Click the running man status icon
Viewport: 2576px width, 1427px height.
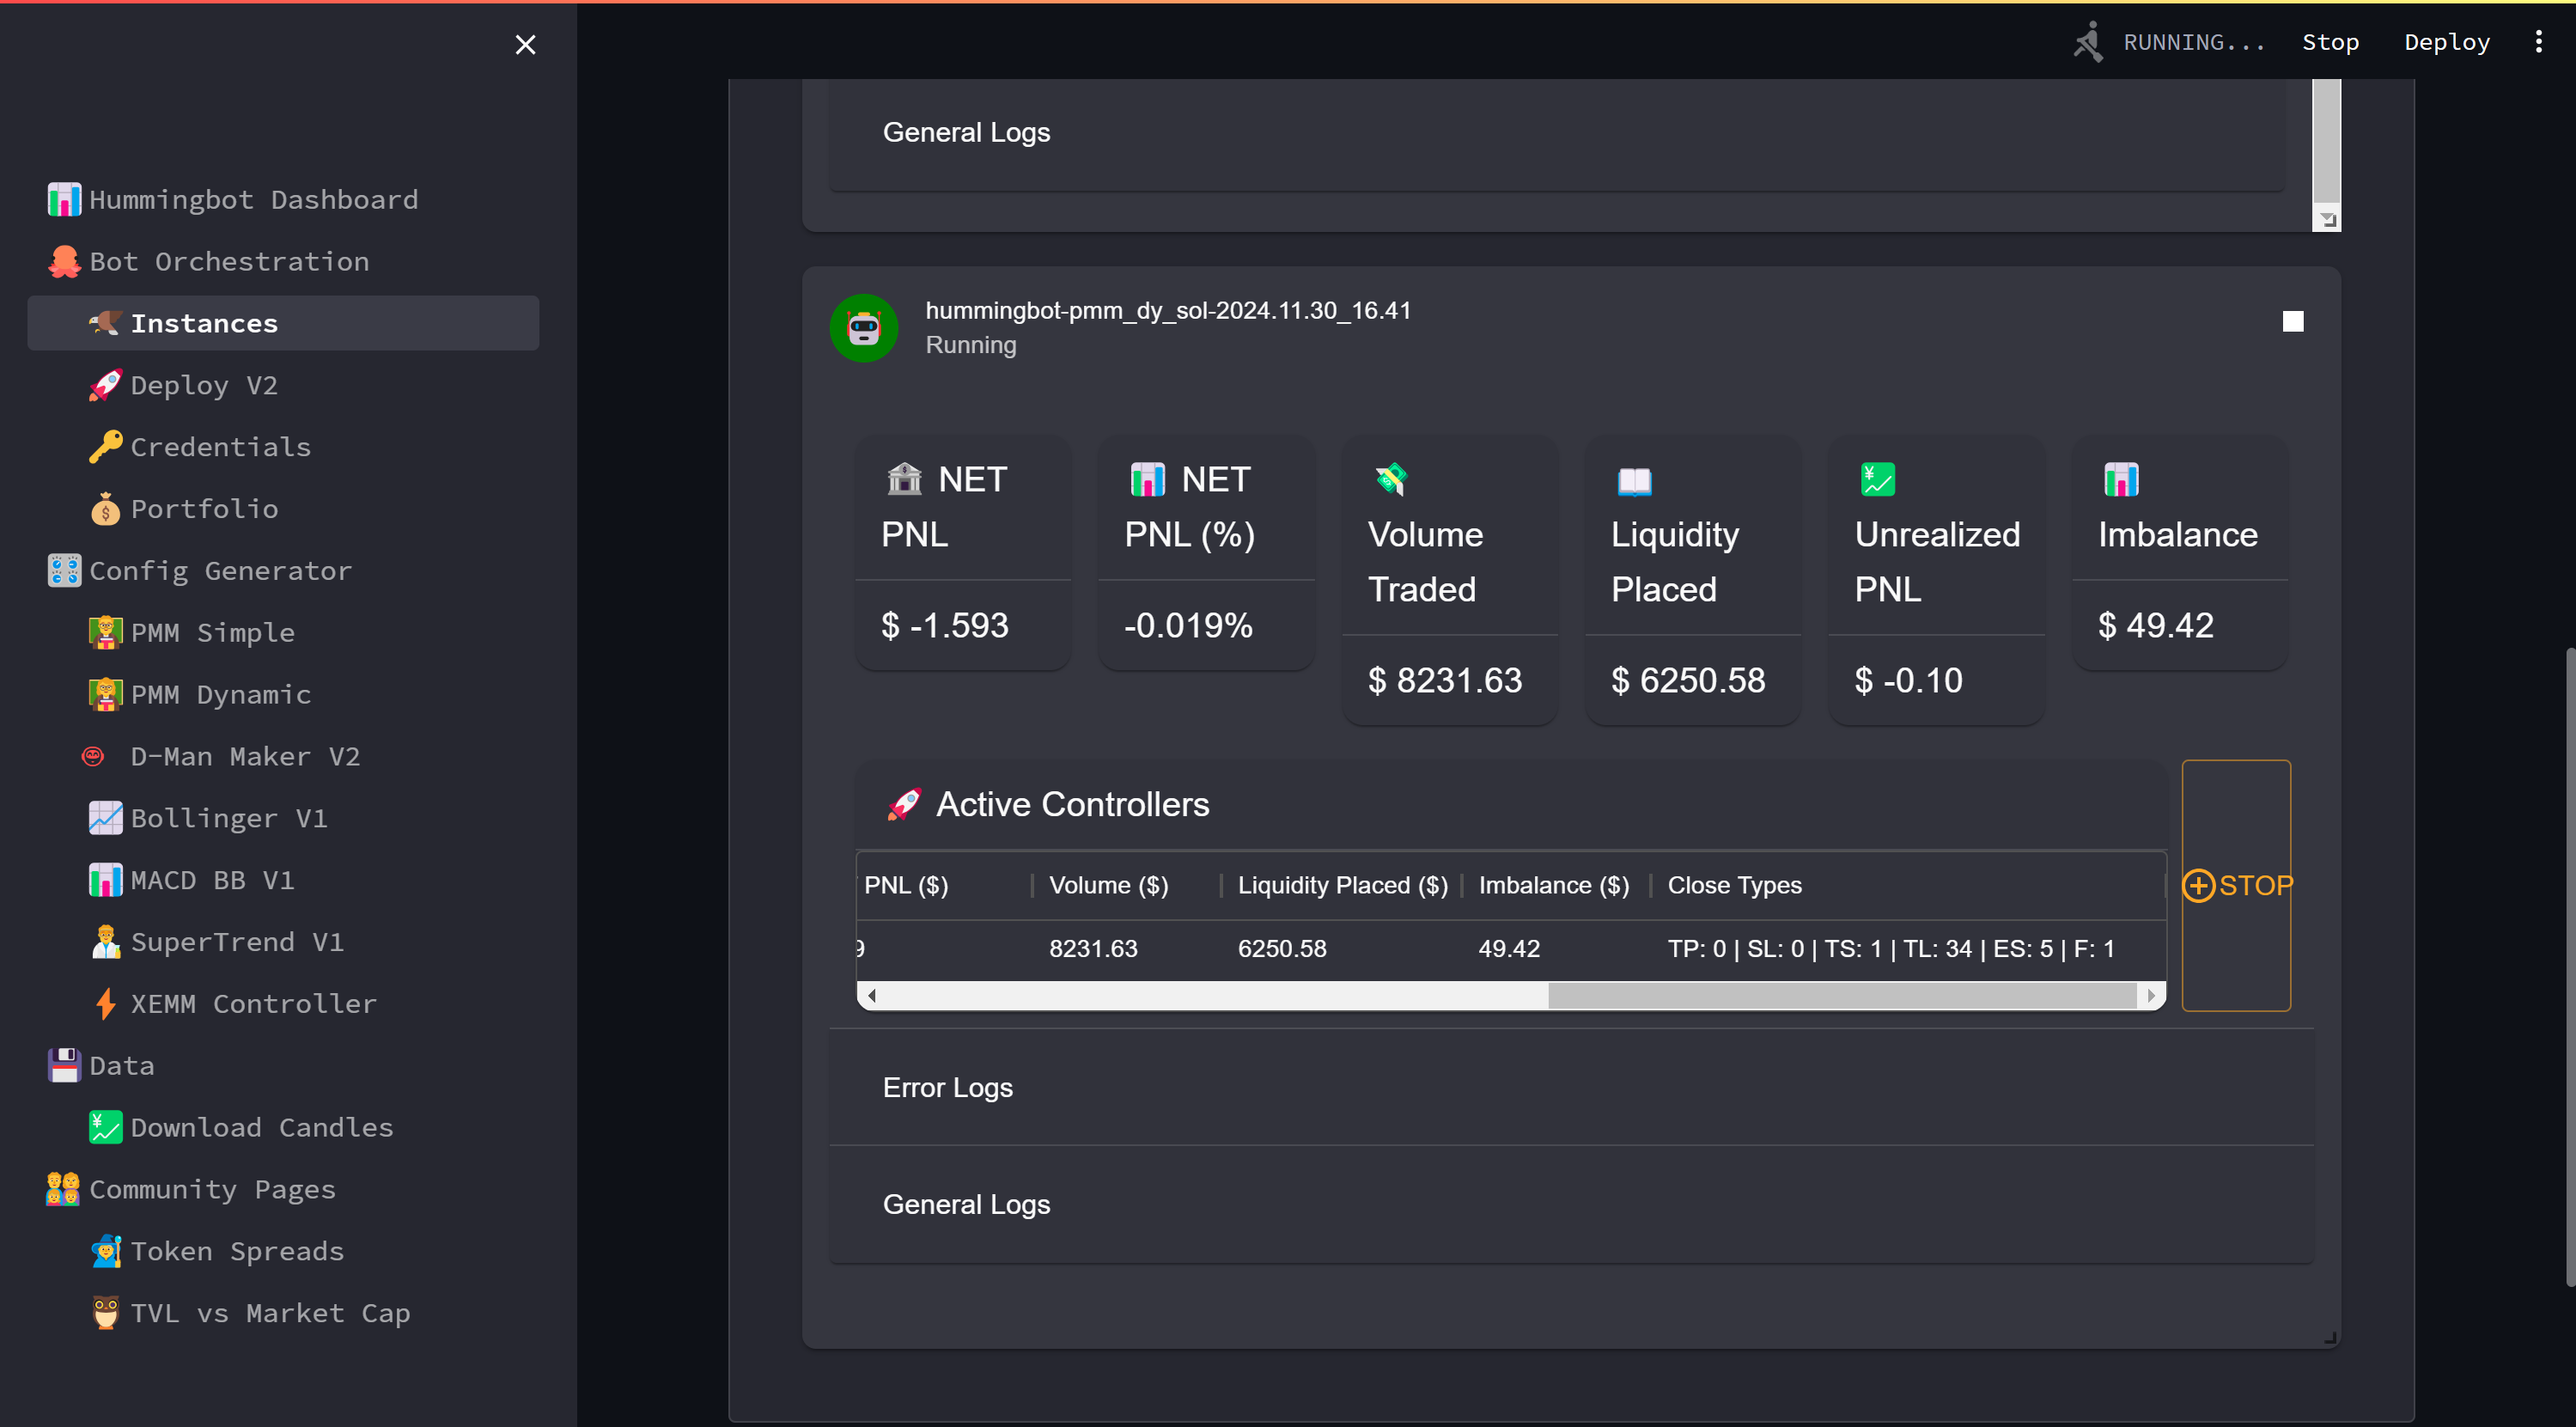coord(2088,42)
